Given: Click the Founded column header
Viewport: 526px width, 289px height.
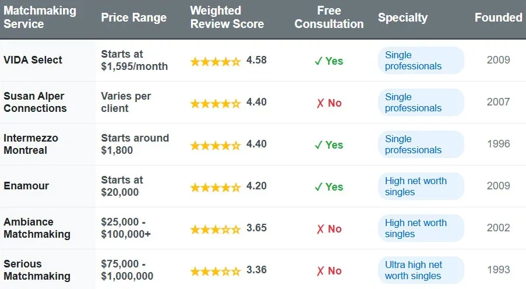Looking at the screenshot, I should pyautogui.click(x=498, y=17).
